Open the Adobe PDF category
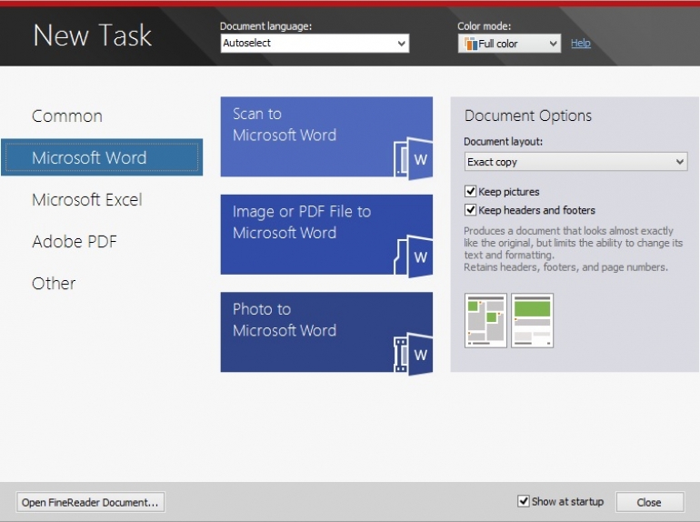Screen dimensions: 700x522 pyautogui.click(x=75, y=242)
